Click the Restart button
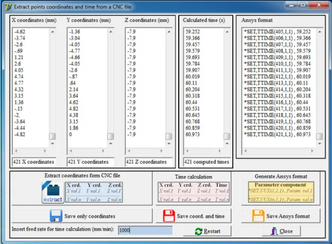The height and width of the screenshot is (244, 332). [x=207, y=231]
